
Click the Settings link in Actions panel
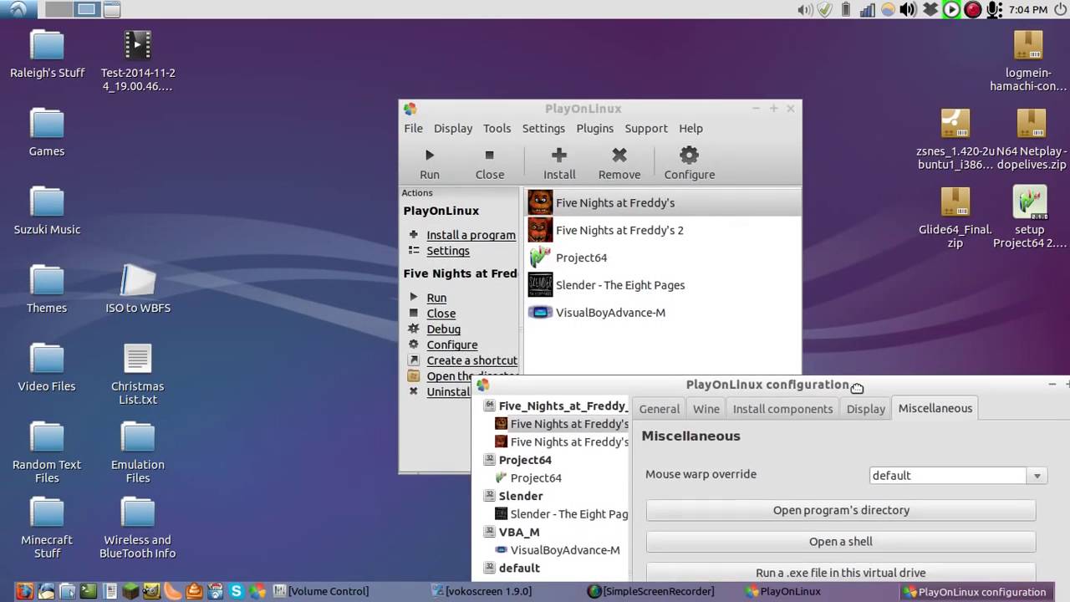[448, 251]
